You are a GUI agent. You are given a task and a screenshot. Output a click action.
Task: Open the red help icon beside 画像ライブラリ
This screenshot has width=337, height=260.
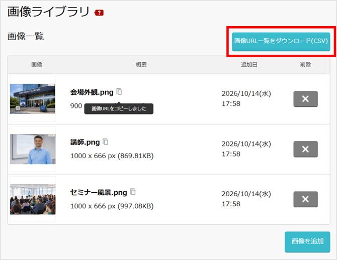99,13
